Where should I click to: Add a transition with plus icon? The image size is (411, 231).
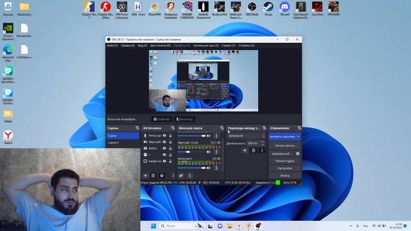pos(245,150)
